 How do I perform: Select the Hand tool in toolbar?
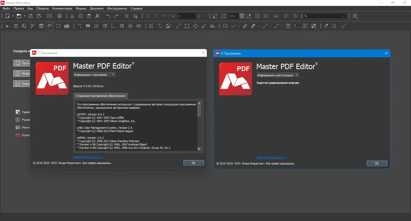[50, 26]
